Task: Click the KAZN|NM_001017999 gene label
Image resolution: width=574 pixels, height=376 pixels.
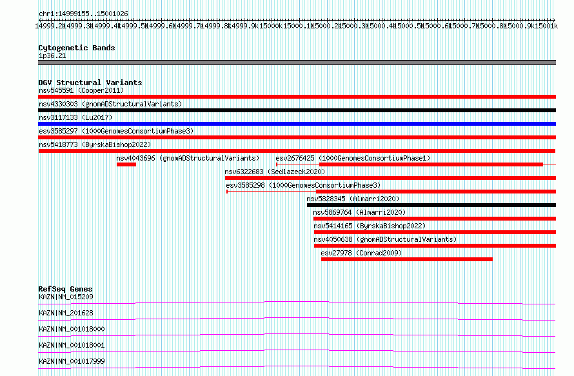Action: [72, 361]
